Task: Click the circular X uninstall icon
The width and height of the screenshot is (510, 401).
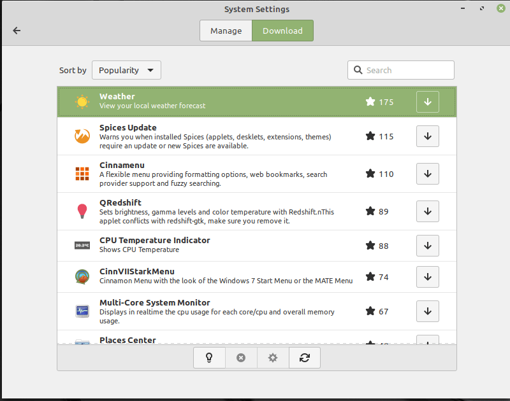Action: [241, 358]
